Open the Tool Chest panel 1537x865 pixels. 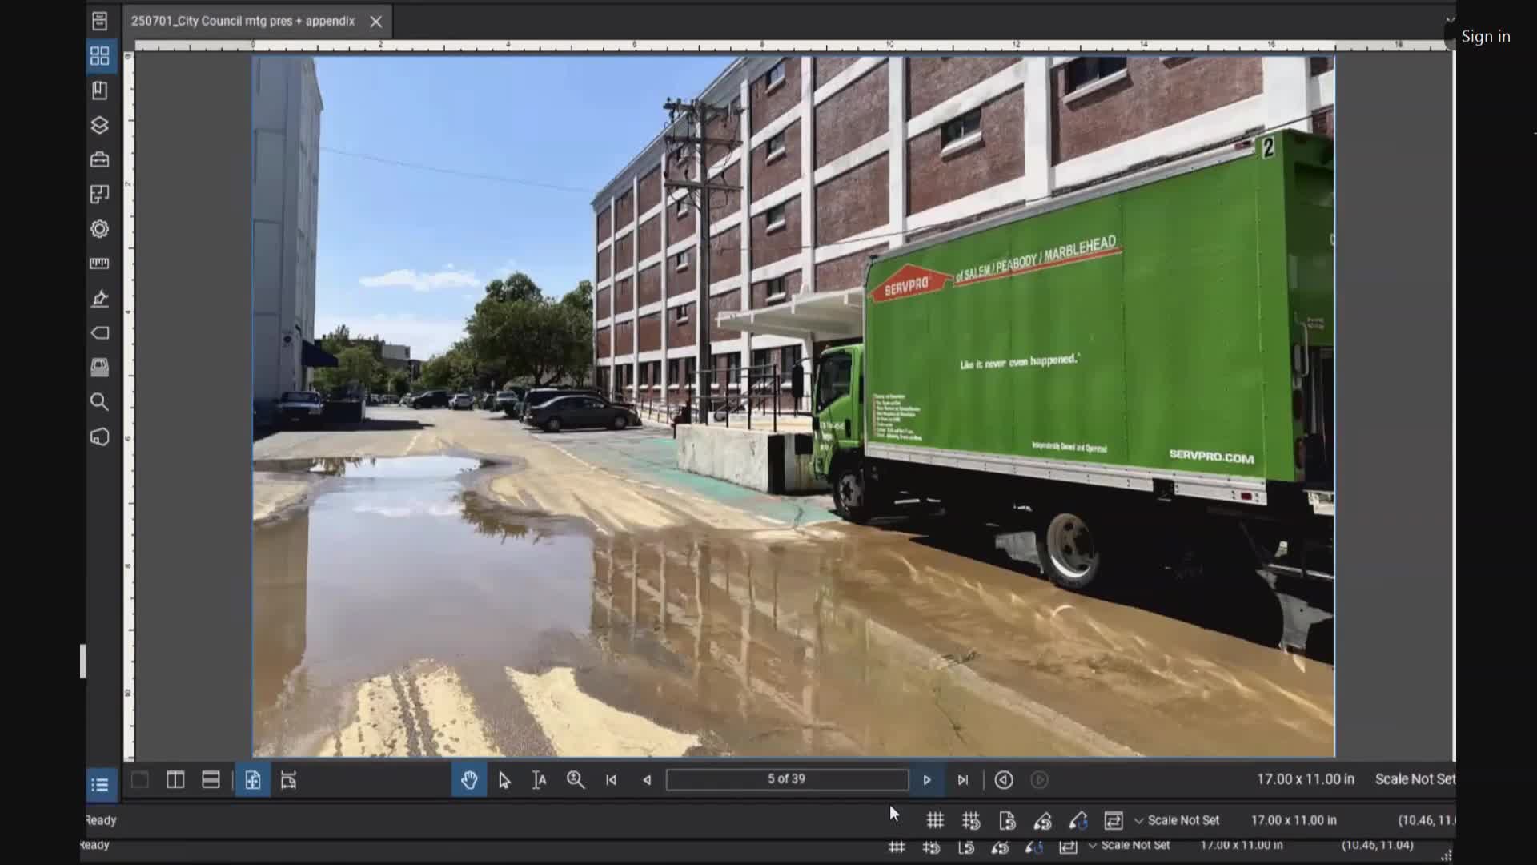[x=99, y=159]
